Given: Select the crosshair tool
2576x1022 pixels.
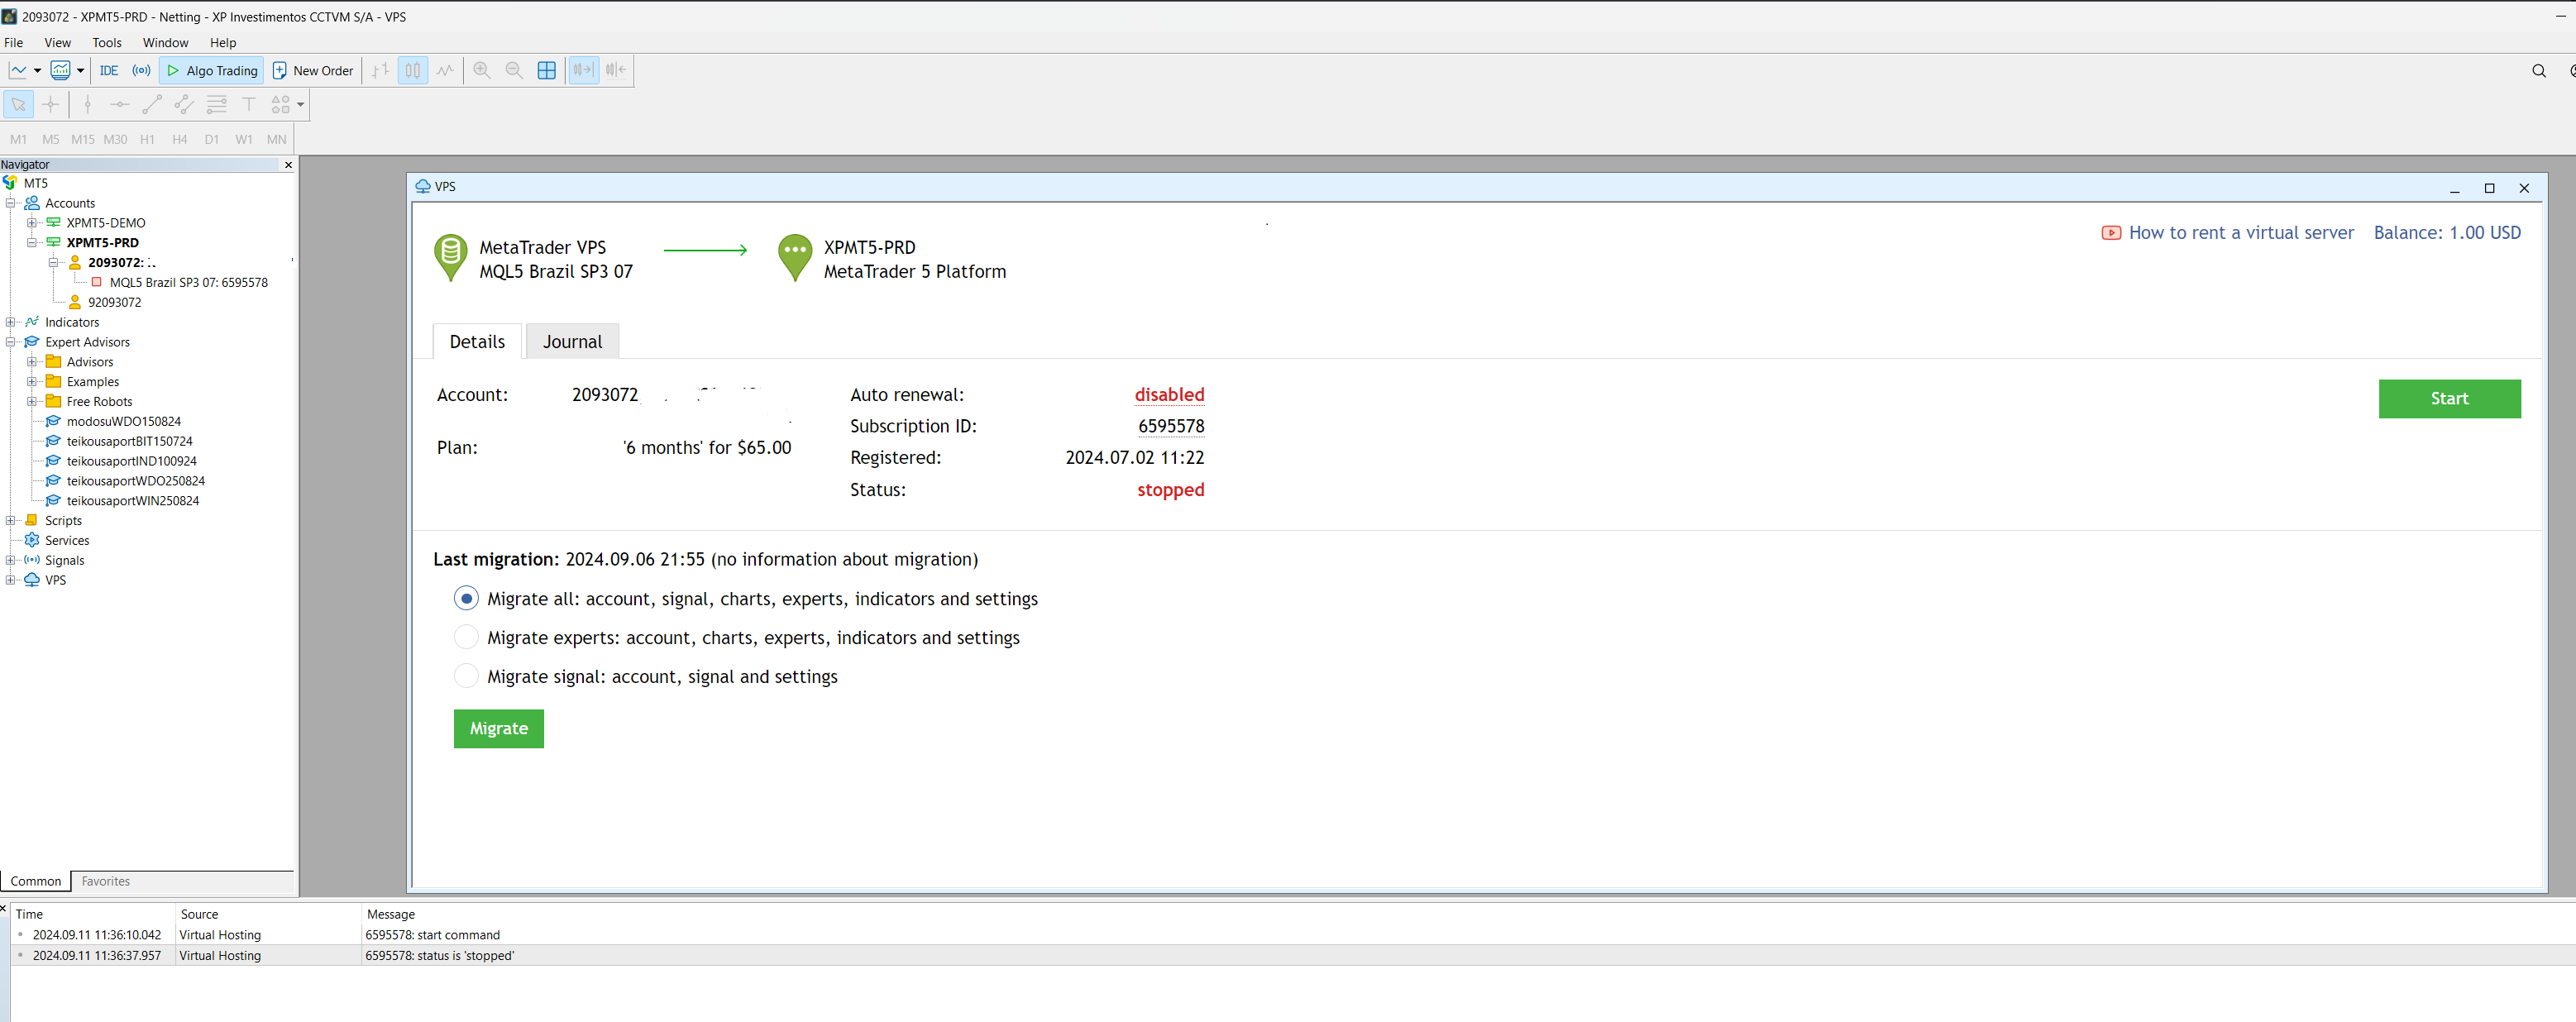Looking at the screenshot, I should (51, 104).
